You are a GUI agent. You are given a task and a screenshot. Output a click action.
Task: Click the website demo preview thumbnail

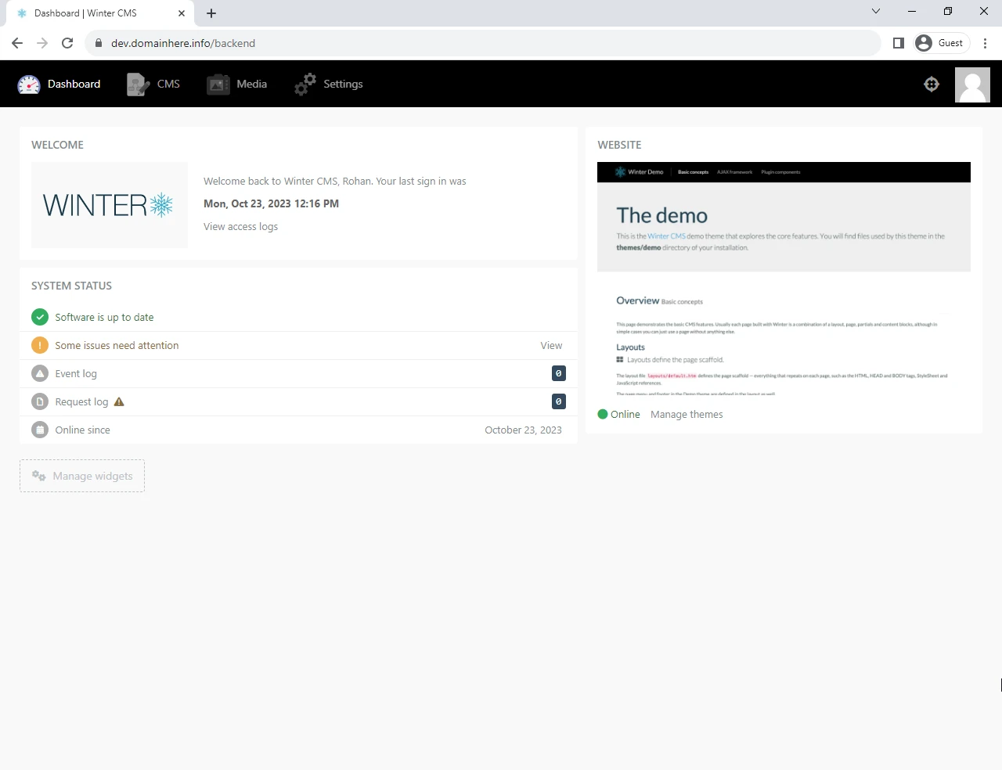click(x=784, y=279)
